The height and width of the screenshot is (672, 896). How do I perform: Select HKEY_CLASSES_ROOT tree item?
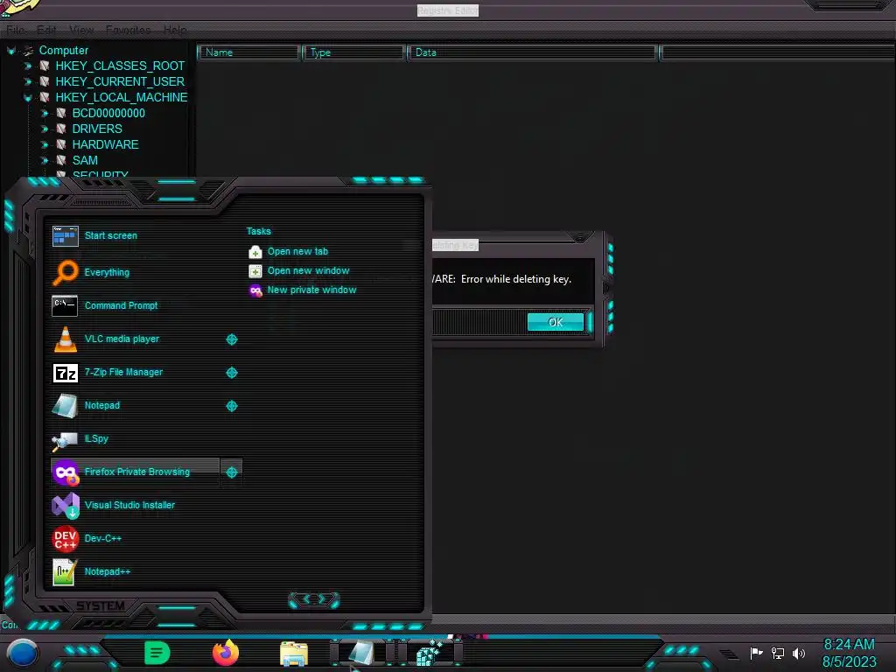[120, 66]
